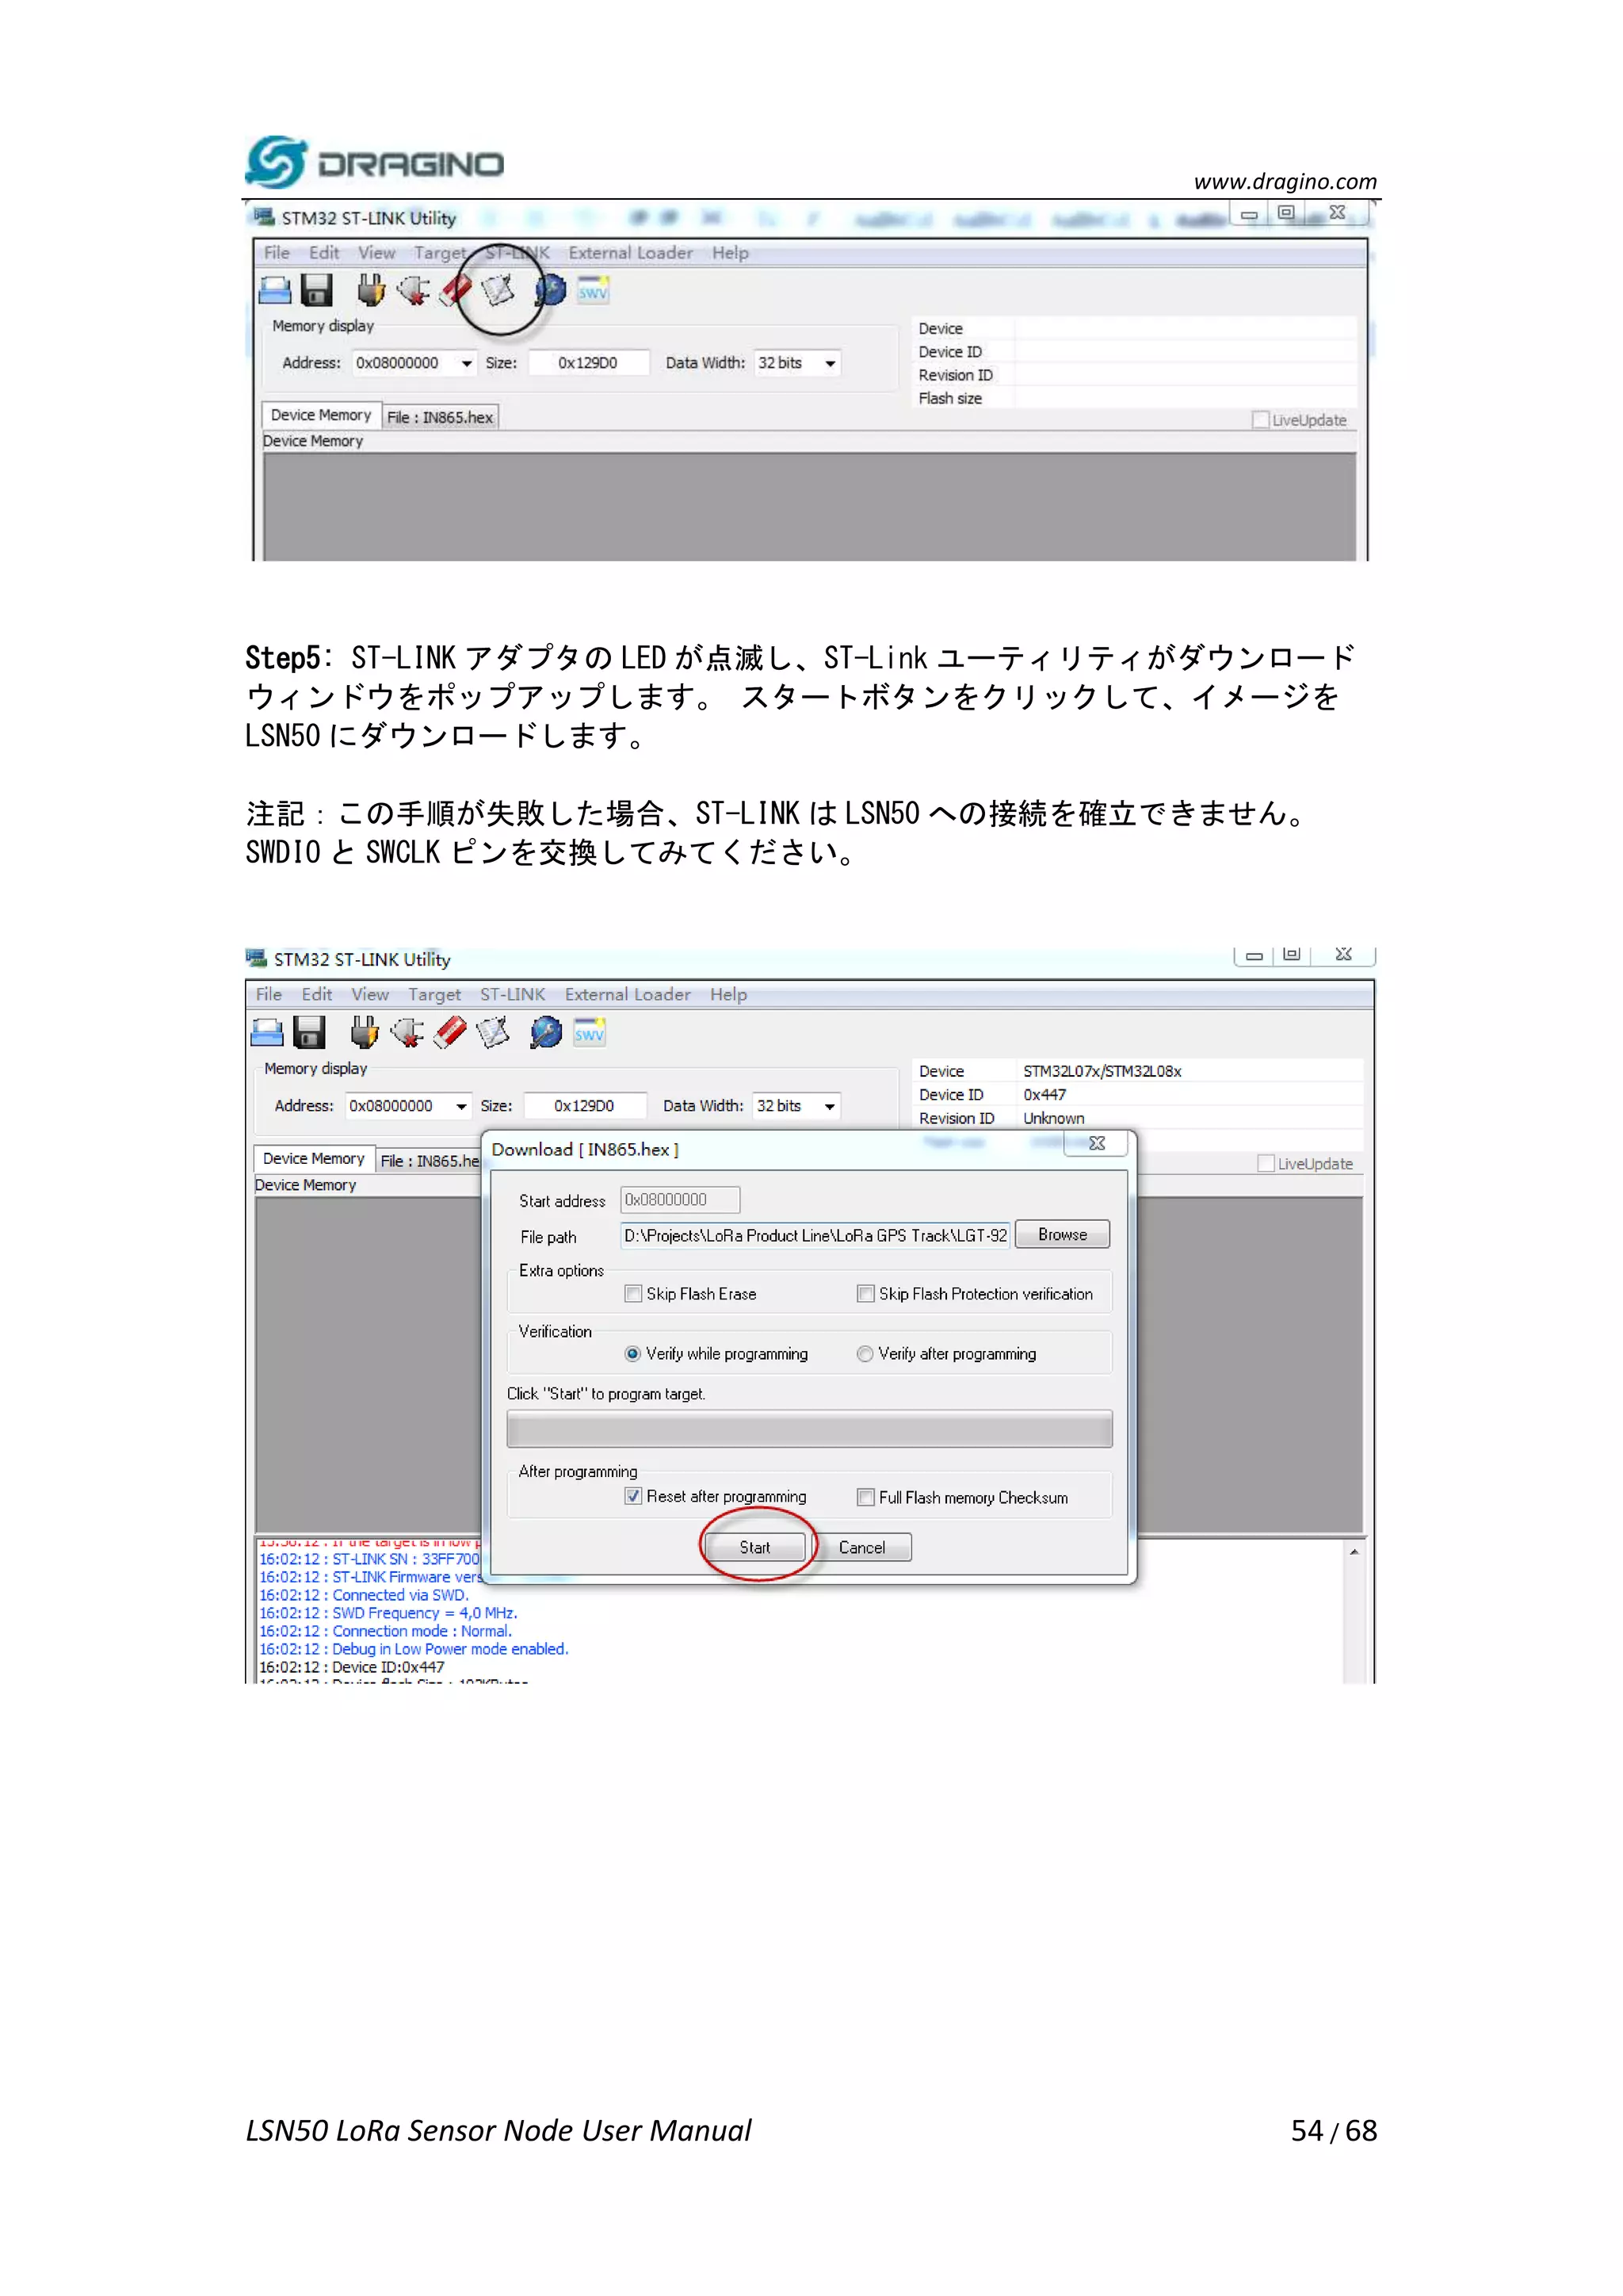1623x2296 pixels.
Task: Click Full chip erase icon in upper window
Action: pos(456,290)
